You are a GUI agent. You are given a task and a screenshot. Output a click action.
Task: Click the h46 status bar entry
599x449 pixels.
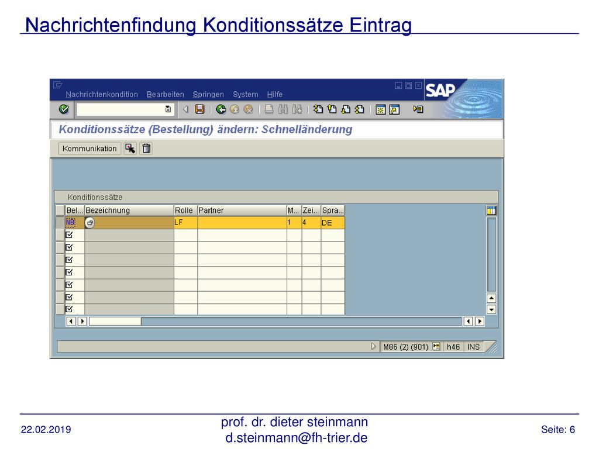(453, 347)
